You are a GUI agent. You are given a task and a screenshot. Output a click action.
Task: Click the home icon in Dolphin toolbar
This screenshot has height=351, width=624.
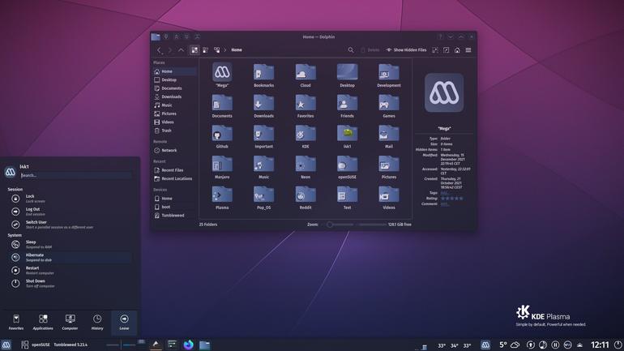[457, 50]
